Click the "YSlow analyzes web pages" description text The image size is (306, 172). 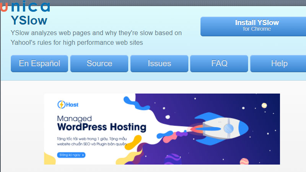96,37
